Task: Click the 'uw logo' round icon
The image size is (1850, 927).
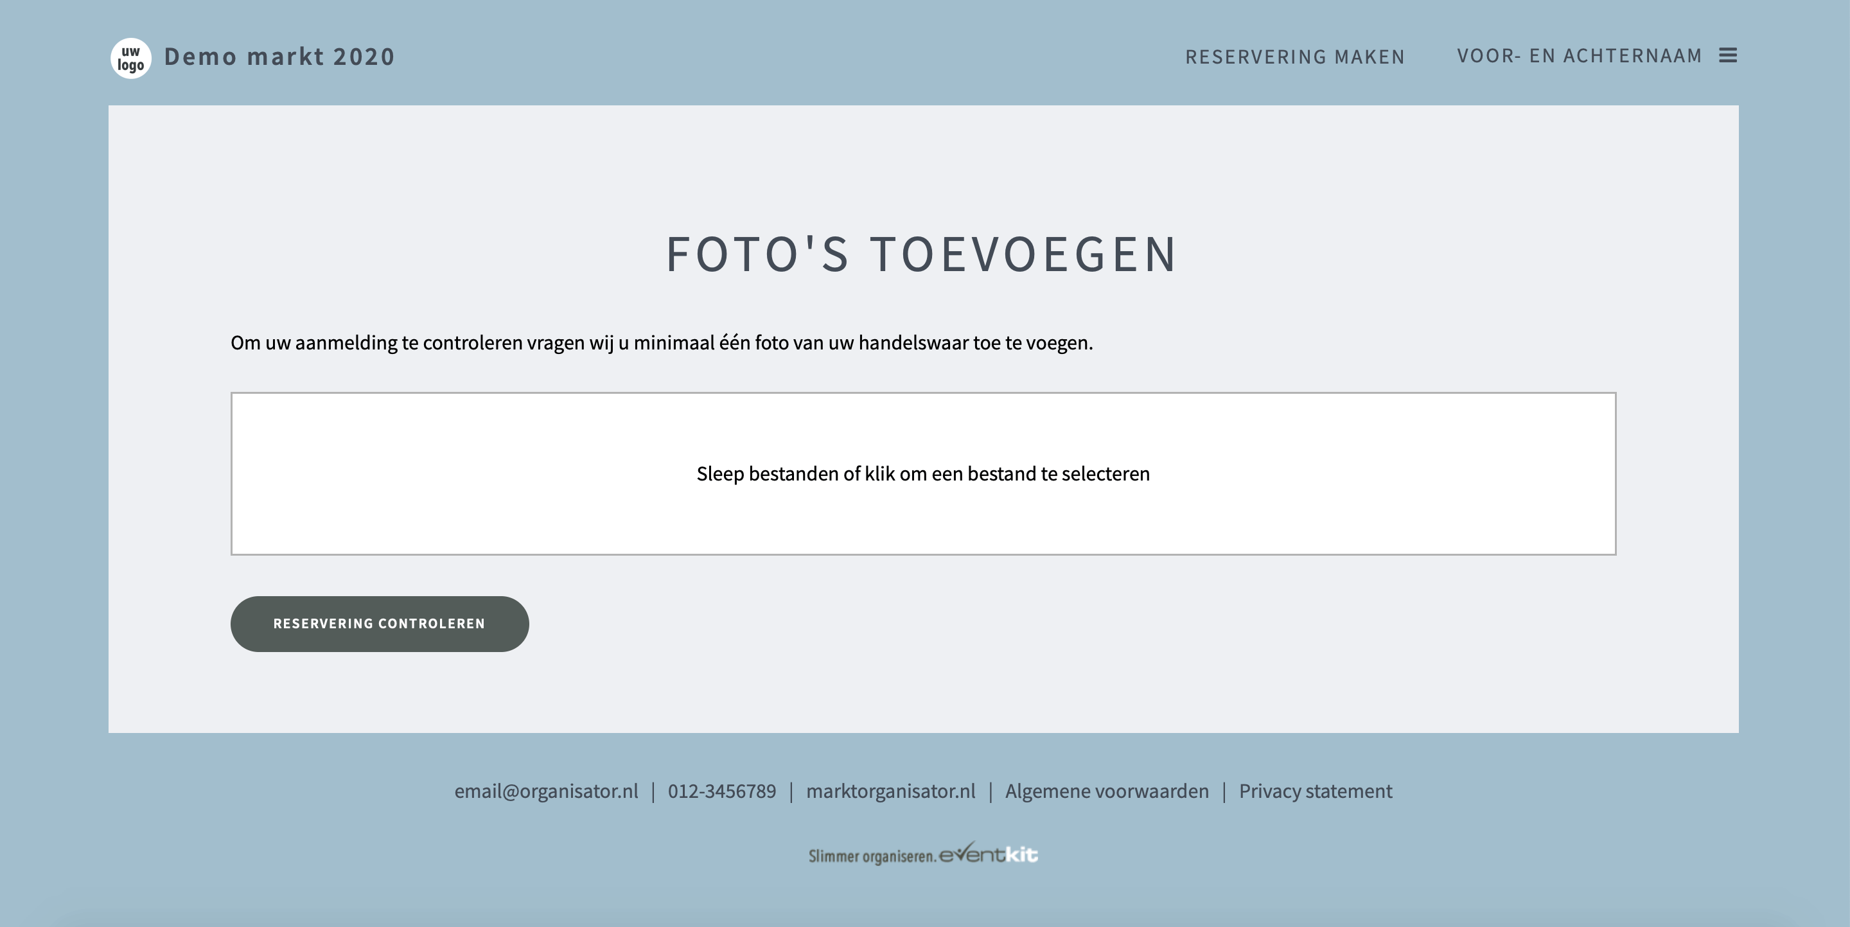Action: pos(130,58)
